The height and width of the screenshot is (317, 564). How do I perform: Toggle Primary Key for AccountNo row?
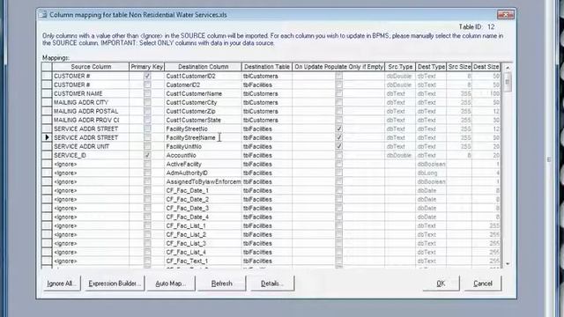(147, 155)
